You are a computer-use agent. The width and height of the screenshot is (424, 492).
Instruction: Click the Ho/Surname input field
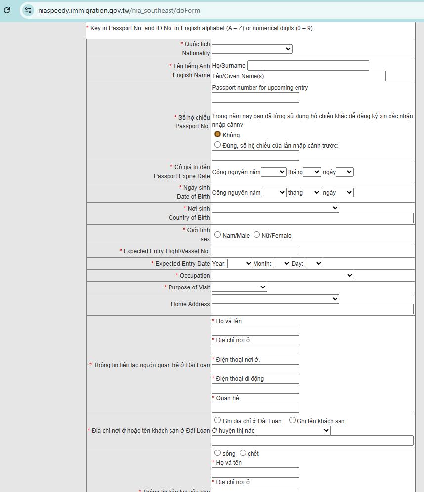point(307,65)
